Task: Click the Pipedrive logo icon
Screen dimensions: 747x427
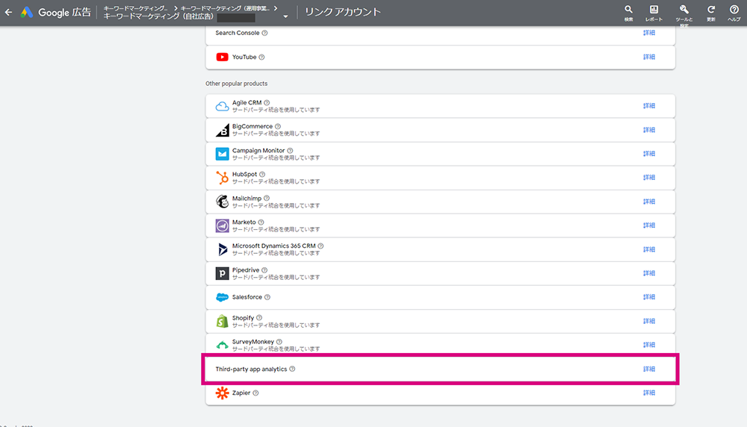Action: point(222,273)
